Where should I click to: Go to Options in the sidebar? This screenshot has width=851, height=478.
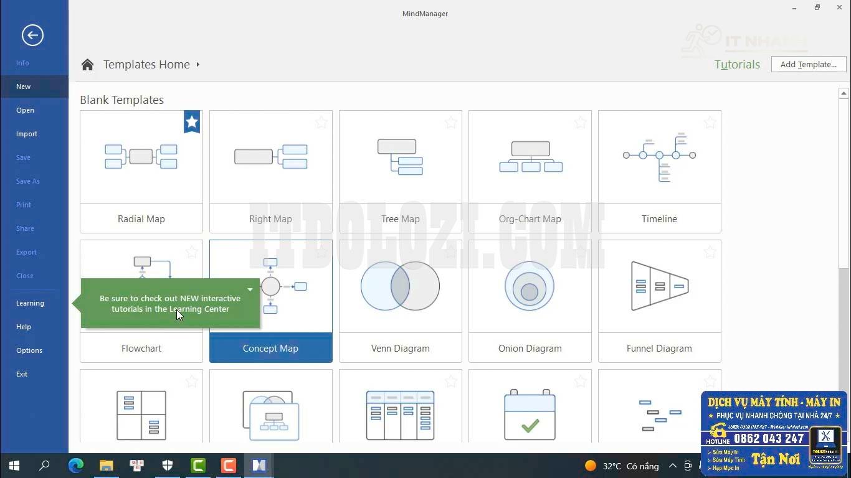click(29, 350)
